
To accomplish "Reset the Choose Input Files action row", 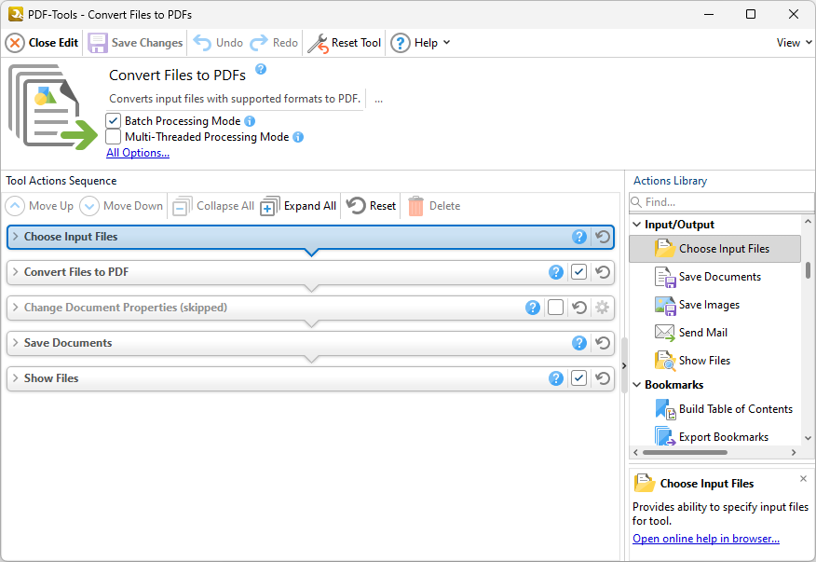I will (x=603, y=237).
